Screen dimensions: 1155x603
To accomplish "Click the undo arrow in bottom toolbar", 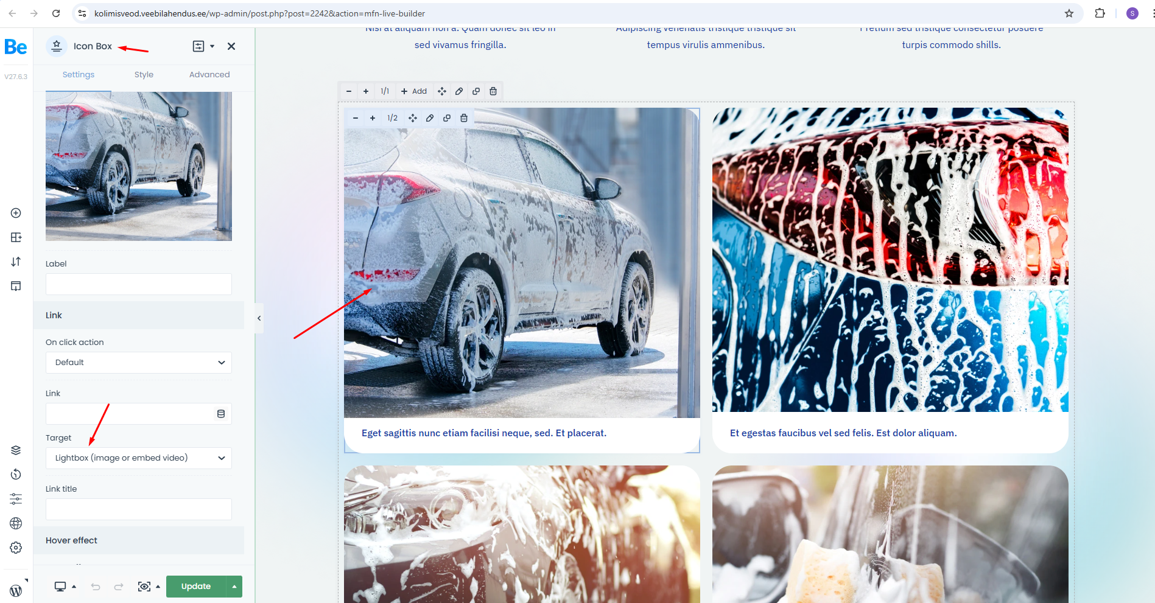I will pos(96,587).
